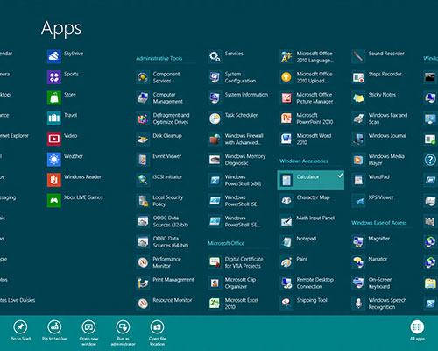Launch the Video app icon

point(54,139)
